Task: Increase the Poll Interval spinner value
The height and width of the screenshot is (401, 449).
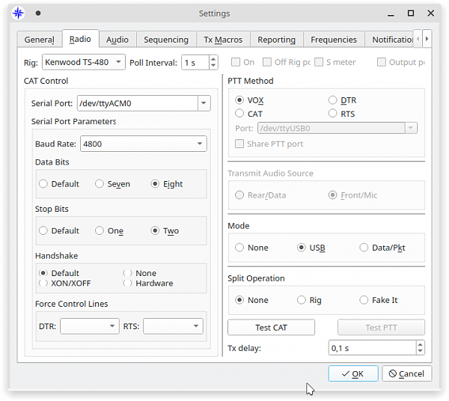Action: [x=215, y=58]
